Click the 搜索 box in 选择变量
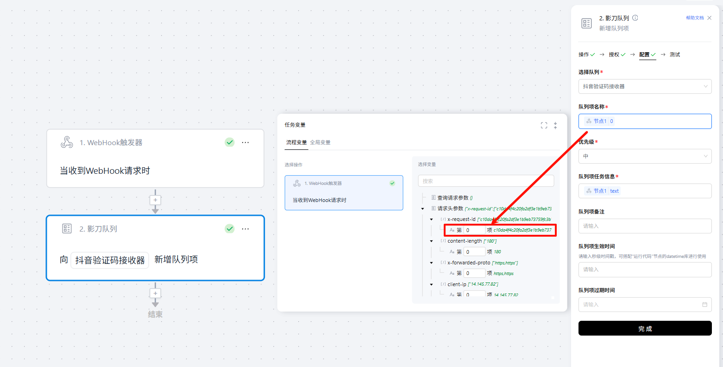 485,181
